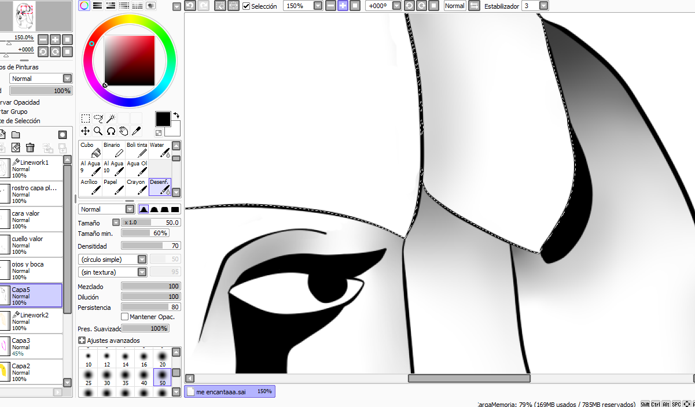Clear the current layer
Image resolution: width=695 pixels, height=407 pixels.
point(16,148)
